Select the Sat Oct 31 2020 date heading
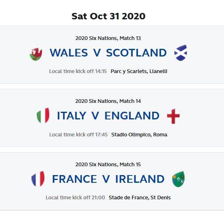Viewport: 224px width, 211px height. (x=109, y=16)
